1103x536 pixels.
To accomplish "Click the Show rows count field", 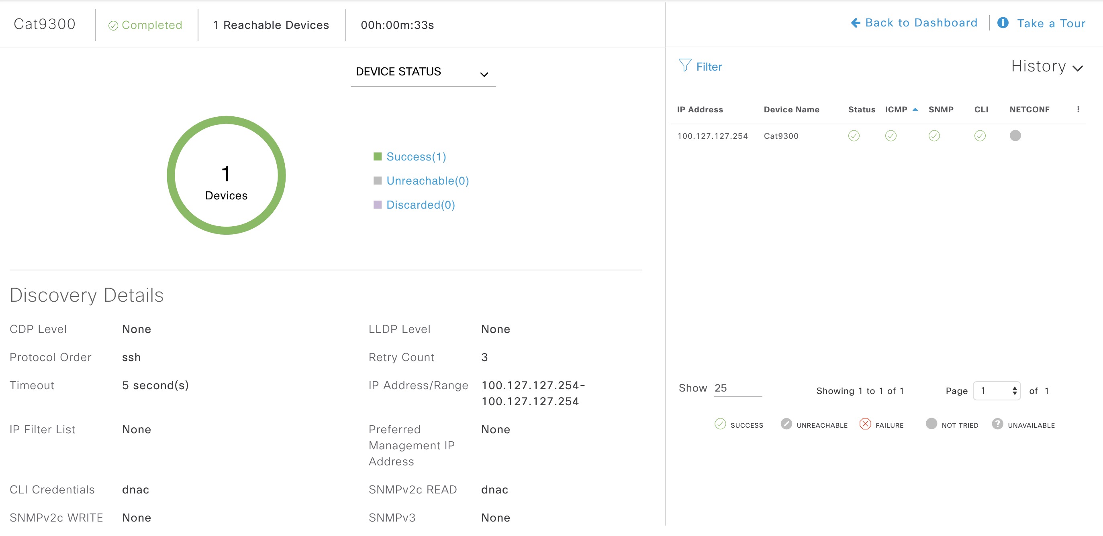I will 738,388.
